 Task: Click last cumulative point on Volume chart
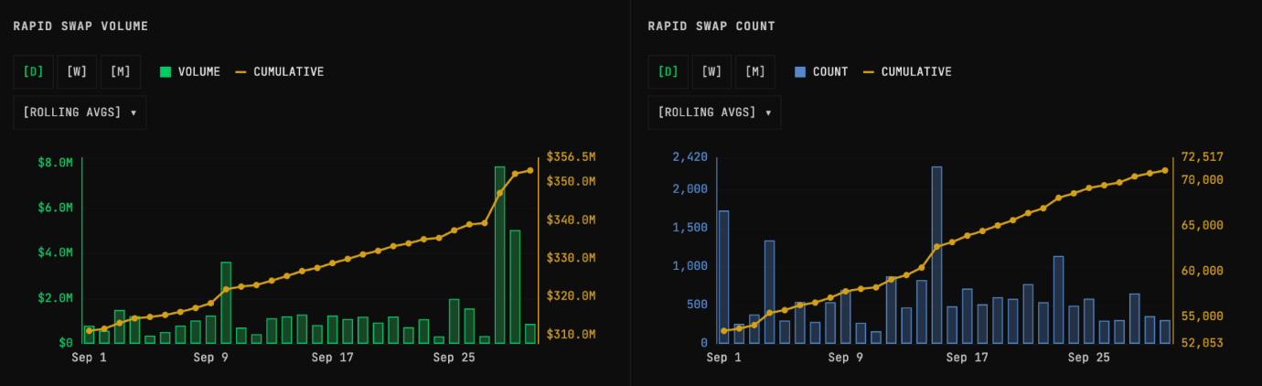[x=530, y=170]
